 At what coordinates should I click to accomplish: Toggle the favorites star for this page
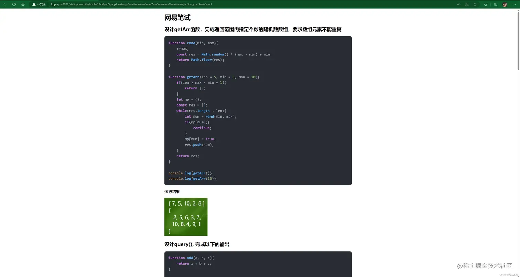tap(475, 4)
